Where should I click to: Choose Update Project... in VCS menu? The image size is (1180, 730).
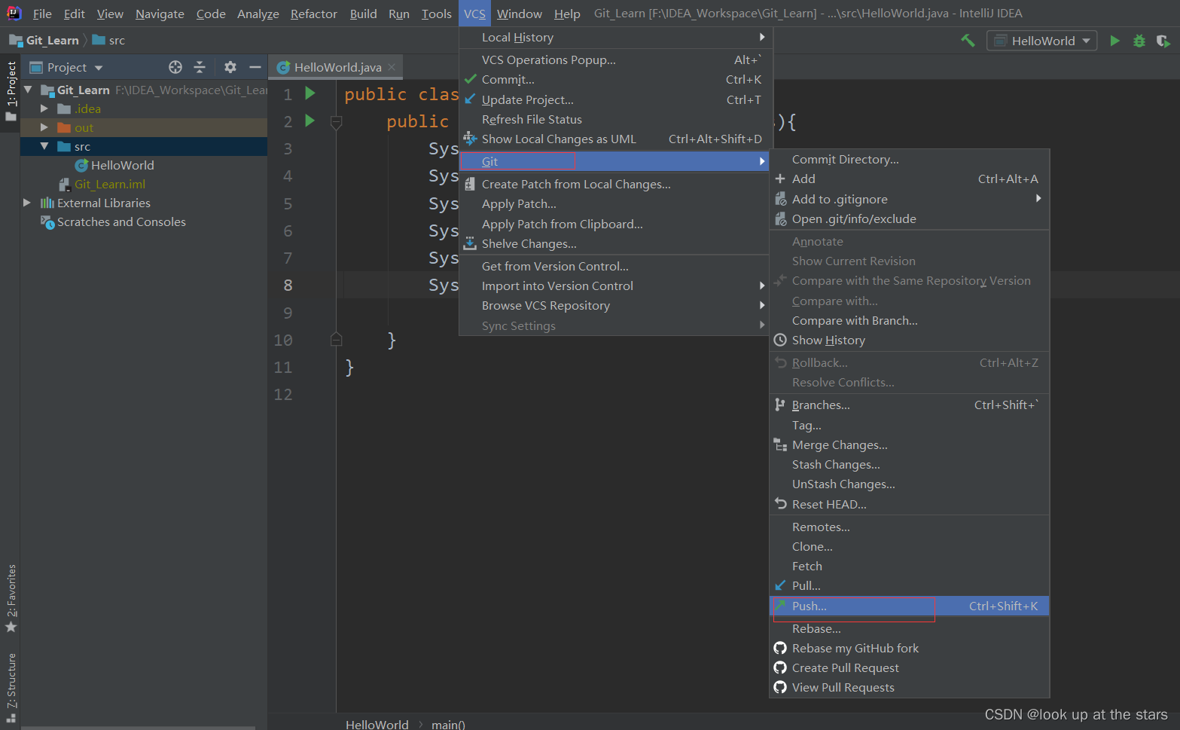(614, 99)
